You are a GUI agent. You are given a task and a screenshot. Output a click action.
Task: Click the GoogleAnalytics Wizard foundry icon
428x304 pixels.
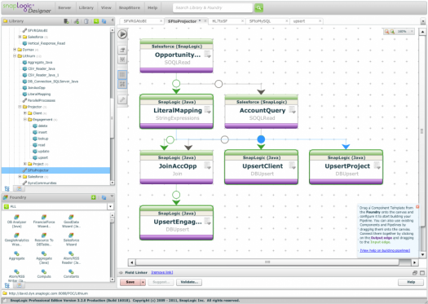16,236
